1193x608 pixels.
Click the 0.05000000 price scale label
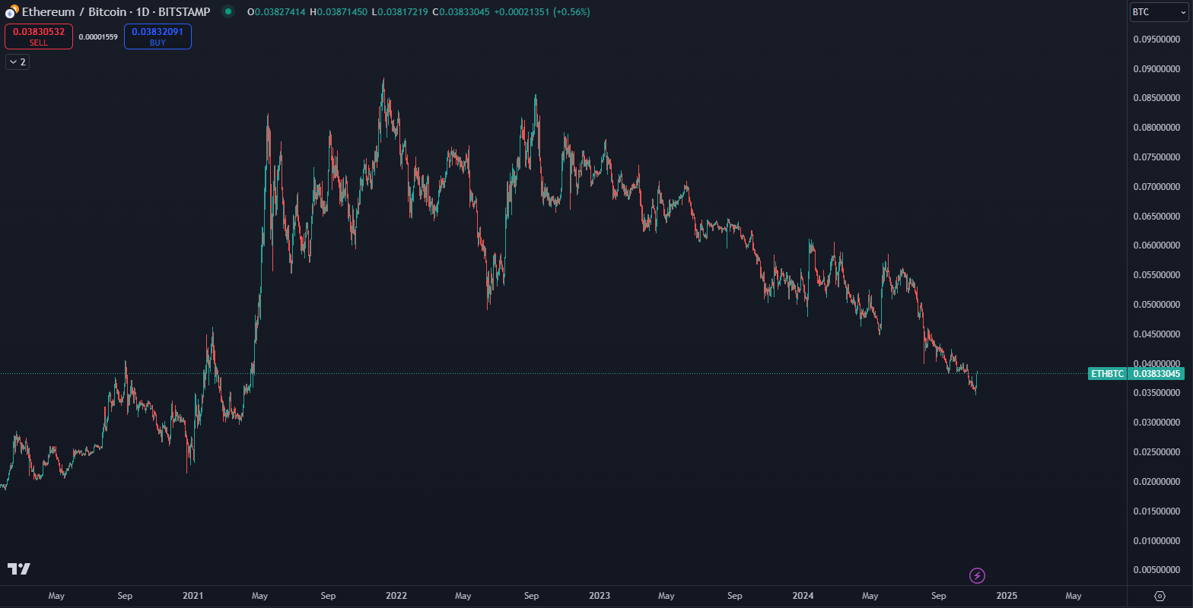[1156, 305]
